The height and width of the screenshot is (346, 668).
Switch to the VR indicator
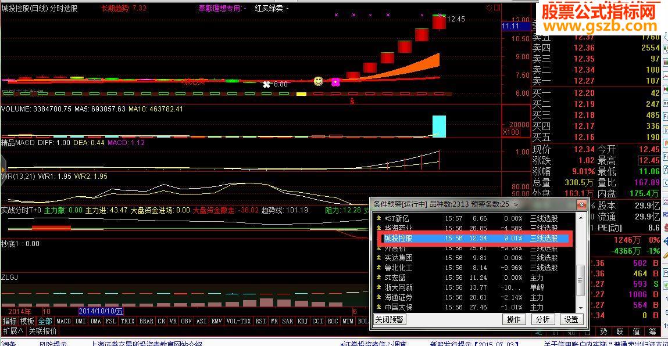click(x=173, y=321)
